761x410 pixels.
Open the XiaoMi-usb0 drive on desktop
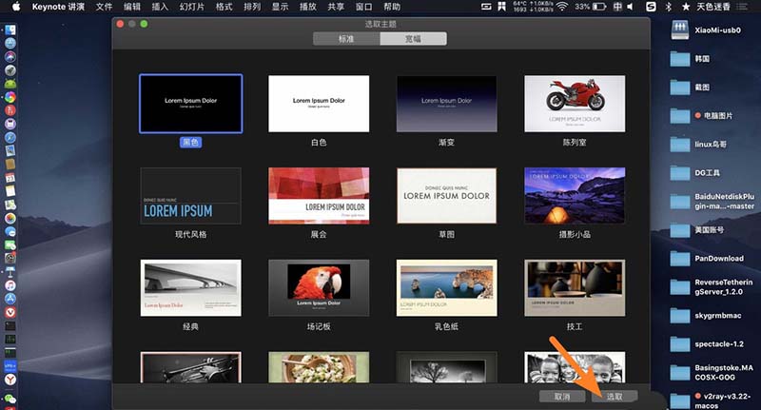[x=680, y=30]
